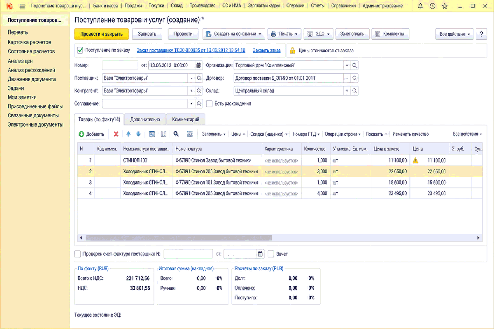Open Карточка расчетов in the sidebar
494x329 pixels.
[x=29, y=42]
